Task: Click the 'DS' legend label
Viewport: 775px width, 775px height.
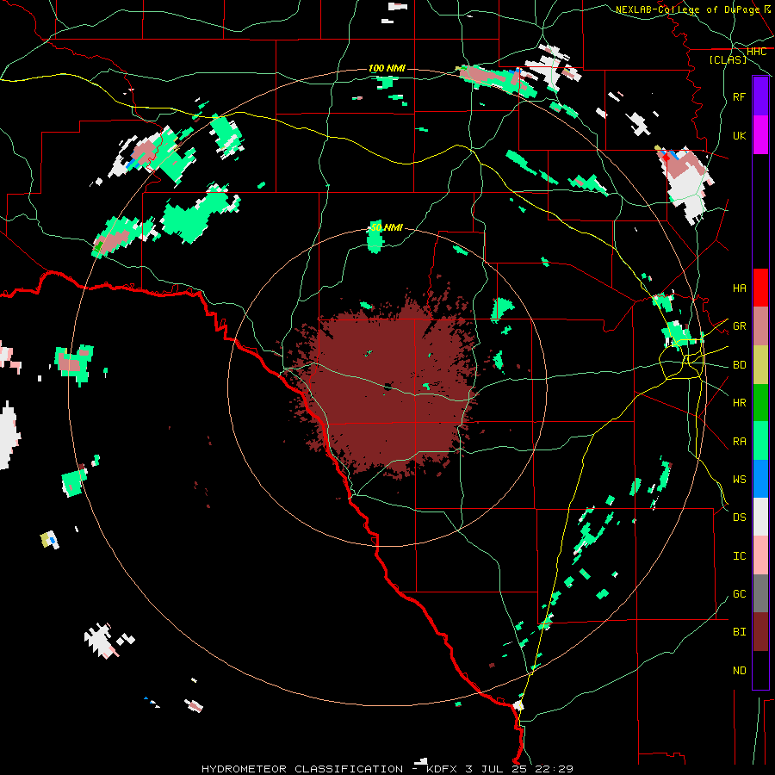Action: [x=739, y=518]
